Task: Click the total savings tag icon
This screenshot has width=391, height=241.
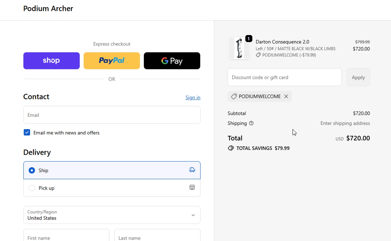Action: [x=231, y=148]
